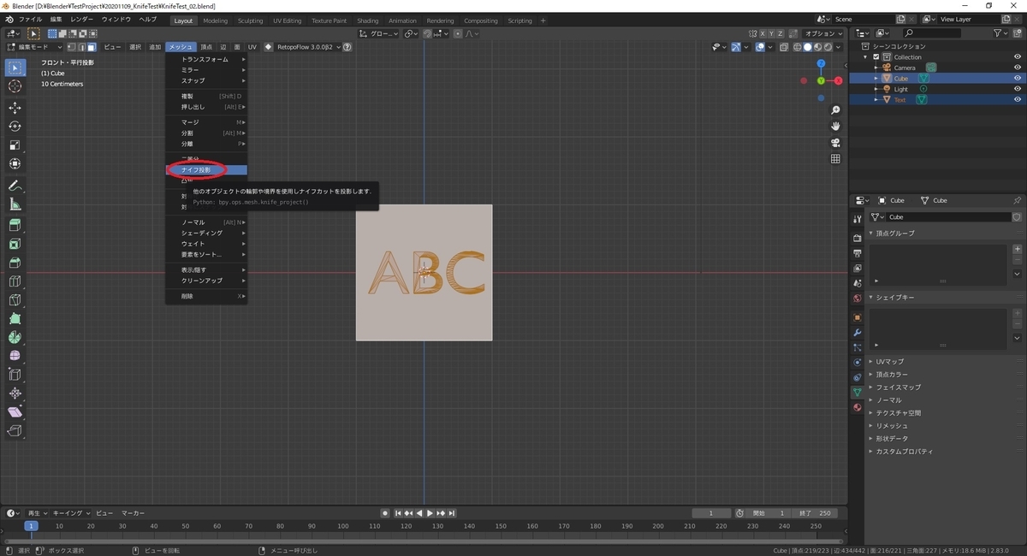Activate the Rotate tool
Viewport: 1027px width, 556px height.
click(x=15, y=127)
